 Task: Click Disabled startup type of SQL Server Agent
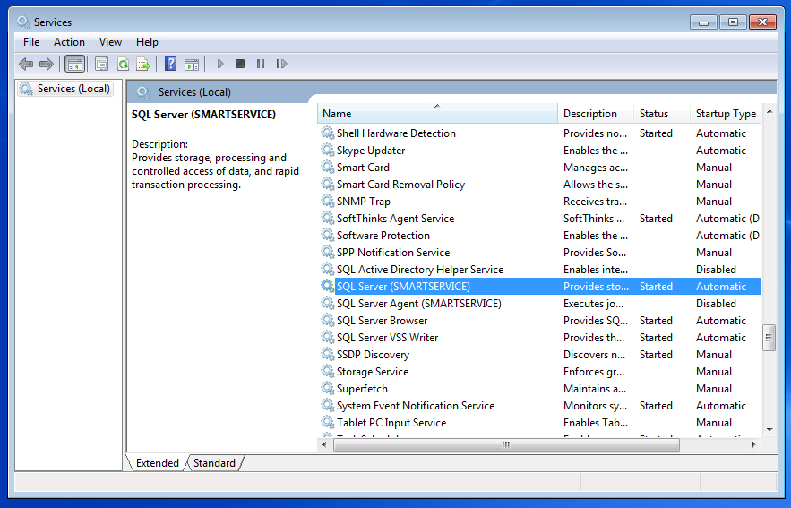[x=716, y=303]
